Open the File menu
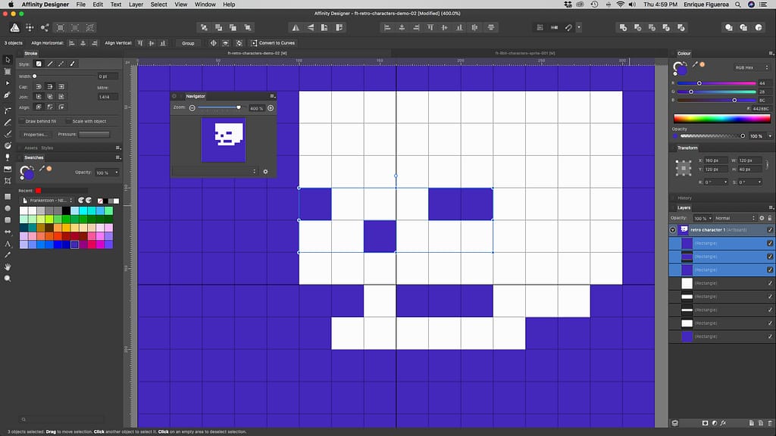 click(x=80, y=5)
